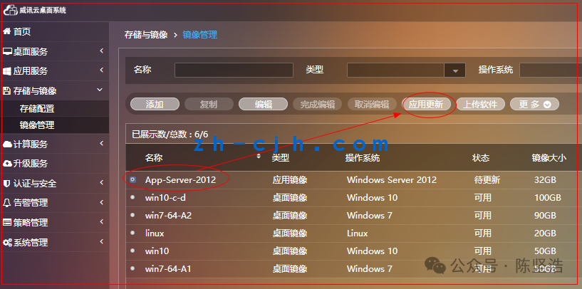Click the sort arrows icon in 名称 column header
Screen dimensions: 582x289
point(259,156)
